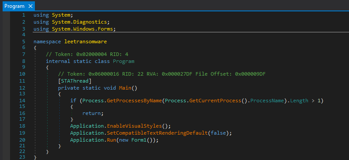Click line number 23

[22, 157]
